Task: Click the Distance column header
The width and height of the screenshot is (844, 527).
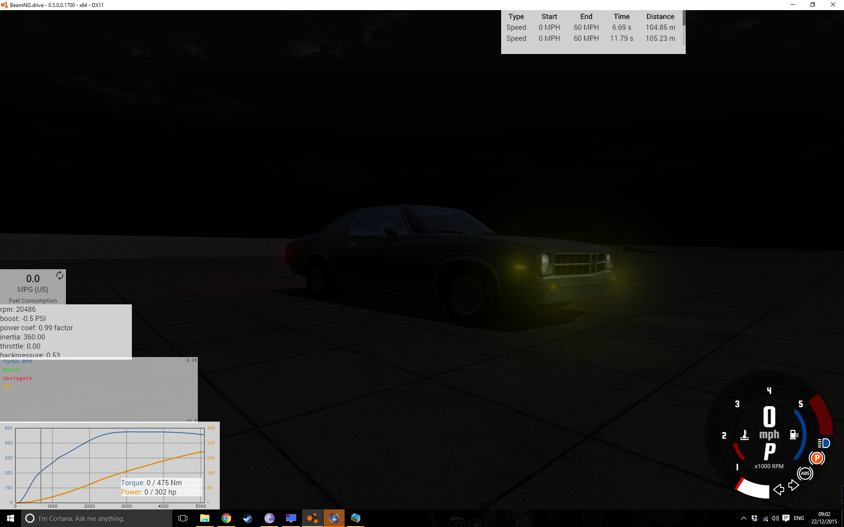Action: (x=660, y=16)
